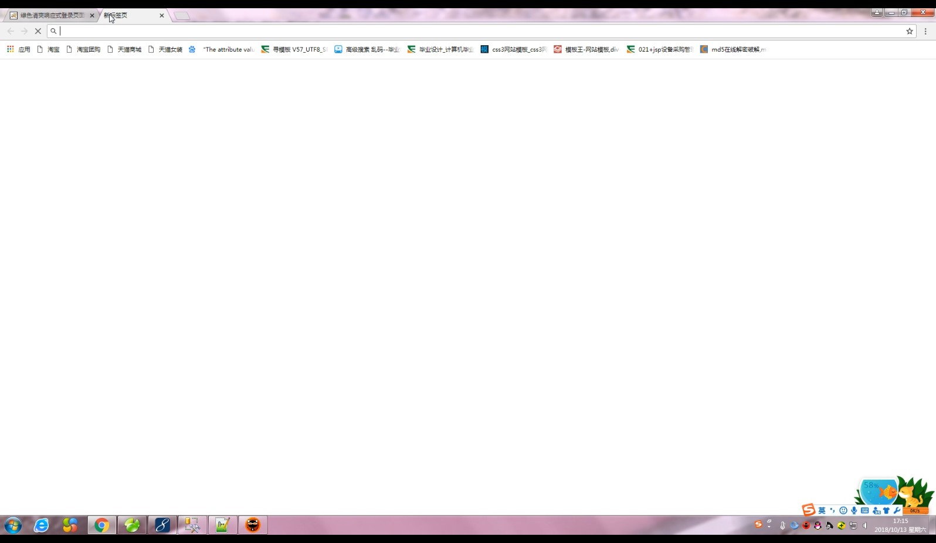Open the 17:15 clock and date
The image size is (936, 543).
(900, 525)
